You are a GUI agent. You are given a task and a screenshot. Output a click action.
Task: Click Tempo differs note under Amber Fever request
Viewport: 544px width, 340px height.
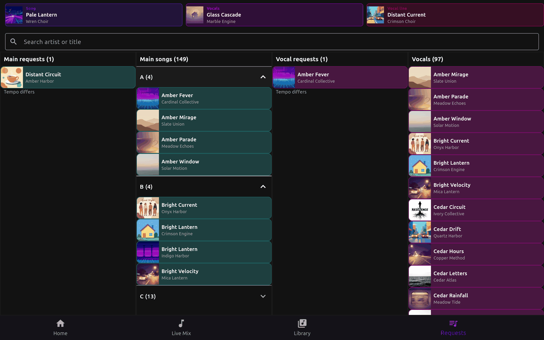coord(291,92)
